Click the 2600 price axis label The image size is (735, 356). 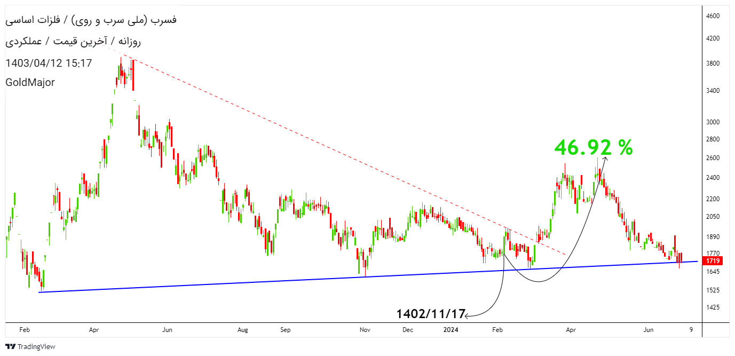point(713,158)
